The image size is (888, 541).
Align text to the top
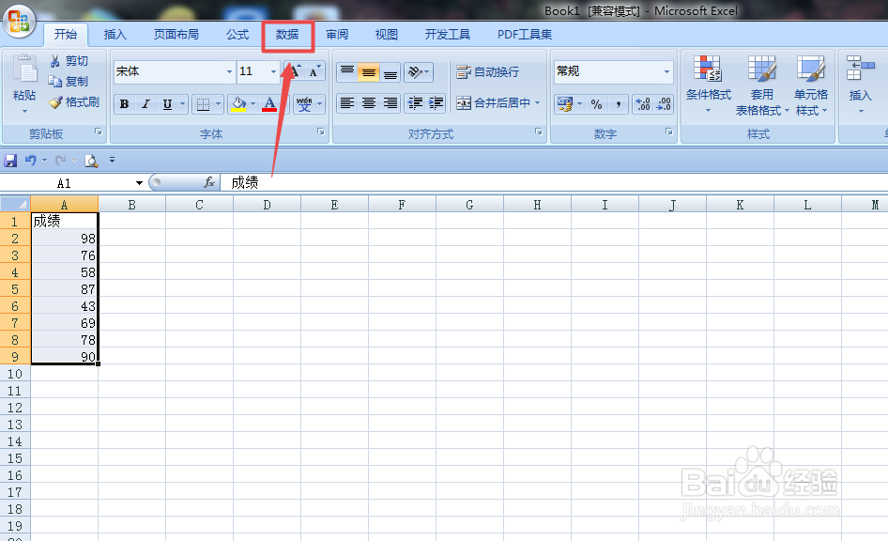pos(346,72)
